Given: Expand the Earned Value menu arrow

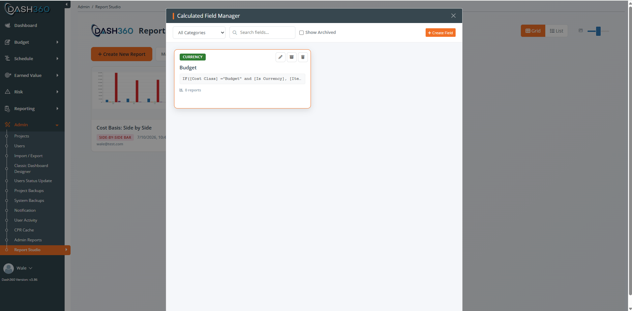Looking at the screenshot, I should tap(57, 75).
